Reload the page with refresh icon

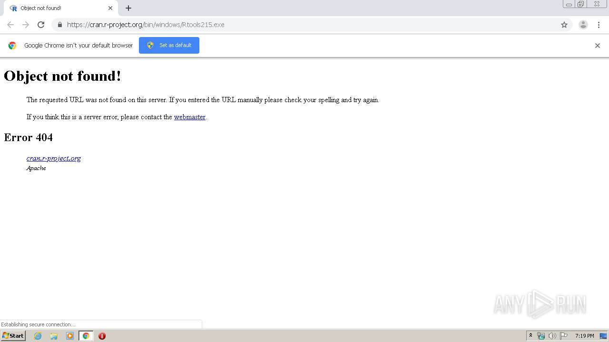click(41, 25)
